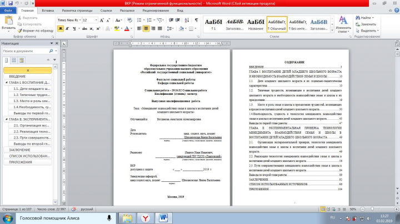Toggle bold formatting button
This screenshot has height=224, width=400.
click(61, 28)
